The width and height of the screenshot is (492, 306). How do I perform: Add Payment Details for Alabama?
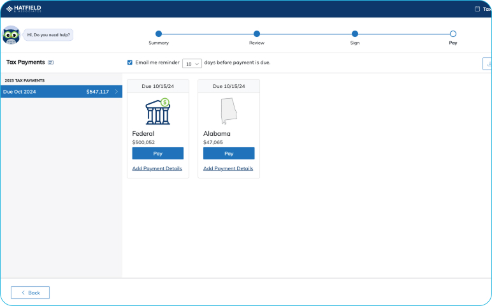tap(228, 168)
